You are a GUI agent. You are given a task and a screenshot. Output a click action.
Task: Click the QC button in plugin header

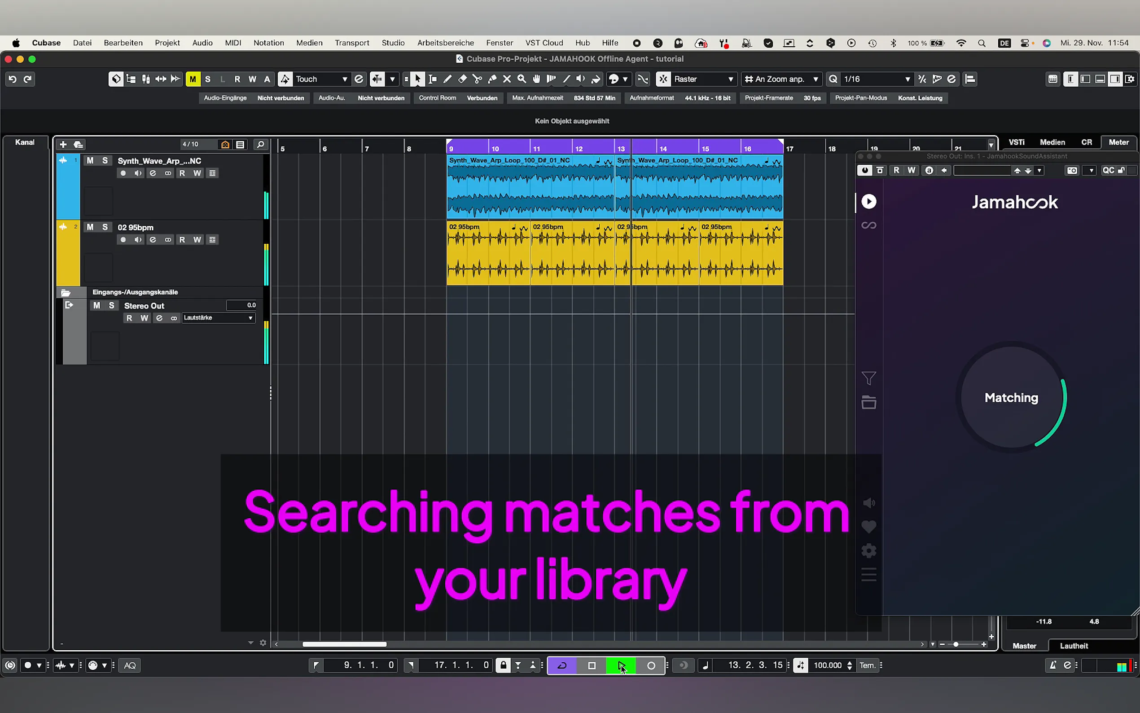[x=1109, y=171]
